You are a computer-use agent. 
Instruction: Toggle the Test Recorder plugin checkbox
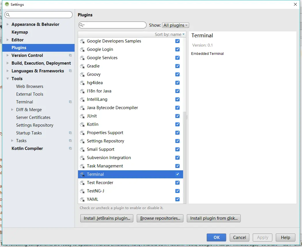177,183
